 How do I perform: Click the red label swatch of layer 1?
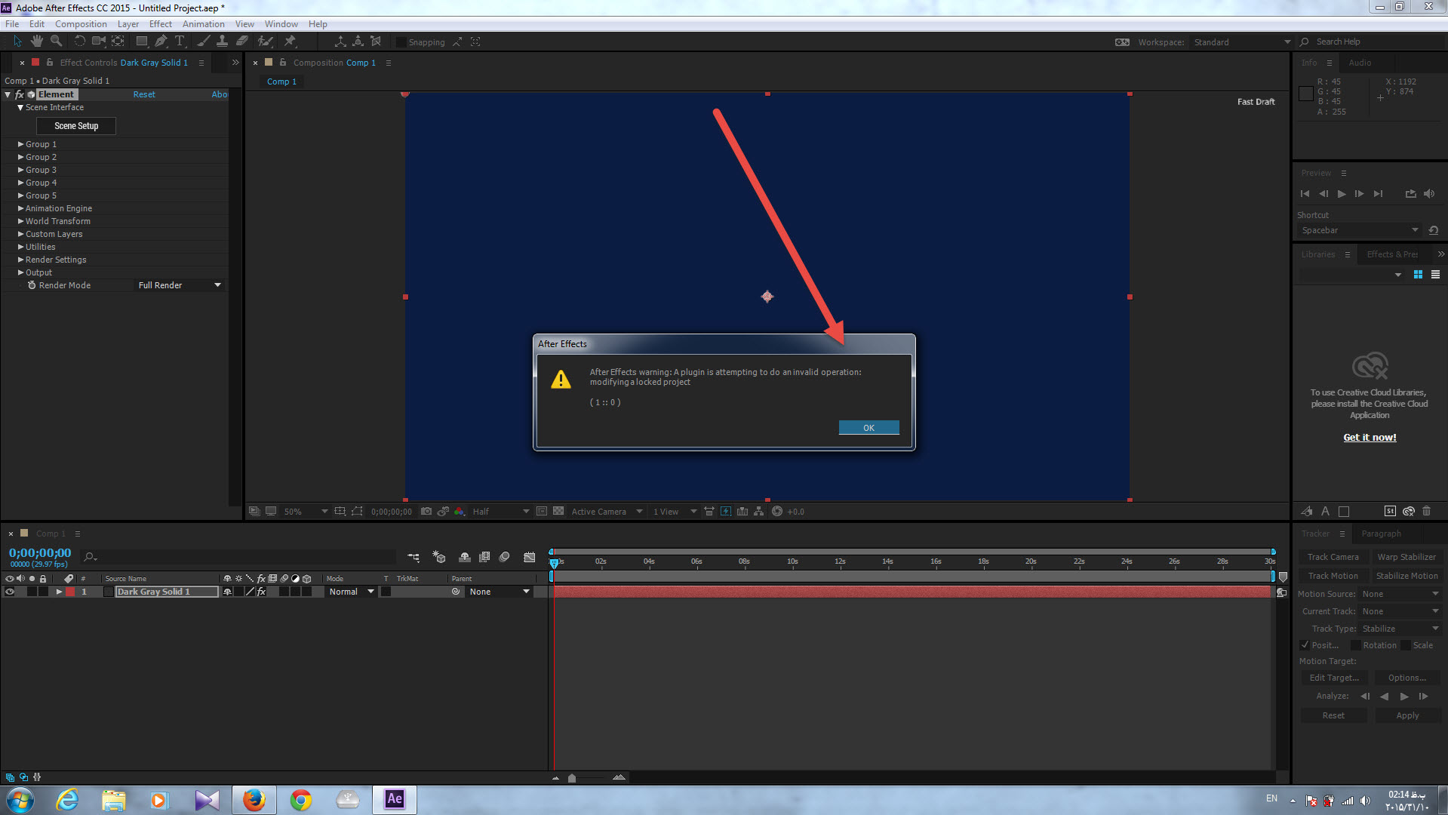(70, 592)
